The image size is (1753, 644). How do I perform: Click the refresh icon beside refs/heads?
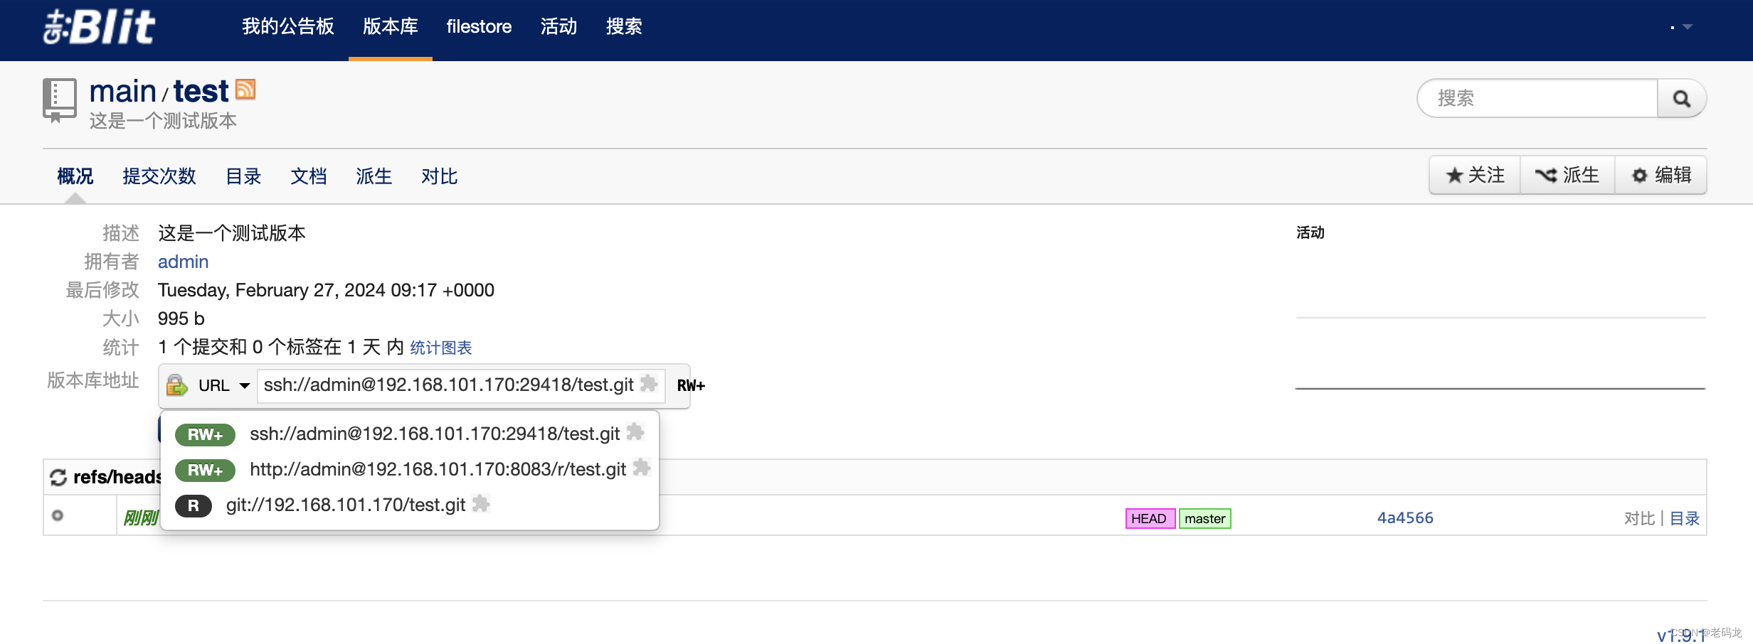(58, 477)
